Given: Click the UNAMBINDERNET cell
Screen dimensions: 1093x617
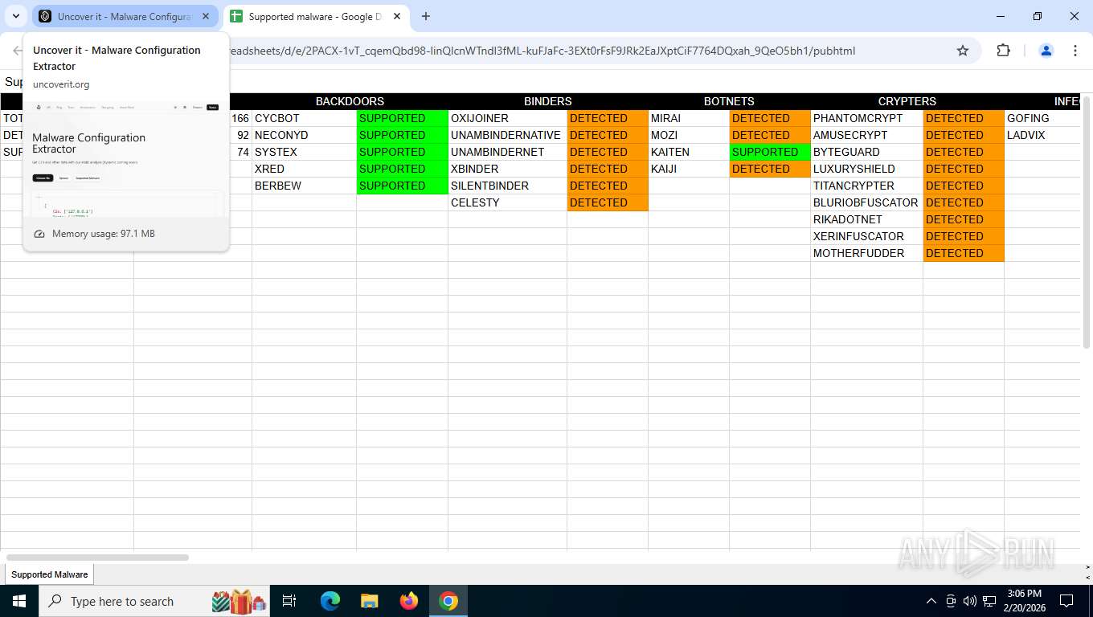Looking at the screenshot, I should (507, 152).
